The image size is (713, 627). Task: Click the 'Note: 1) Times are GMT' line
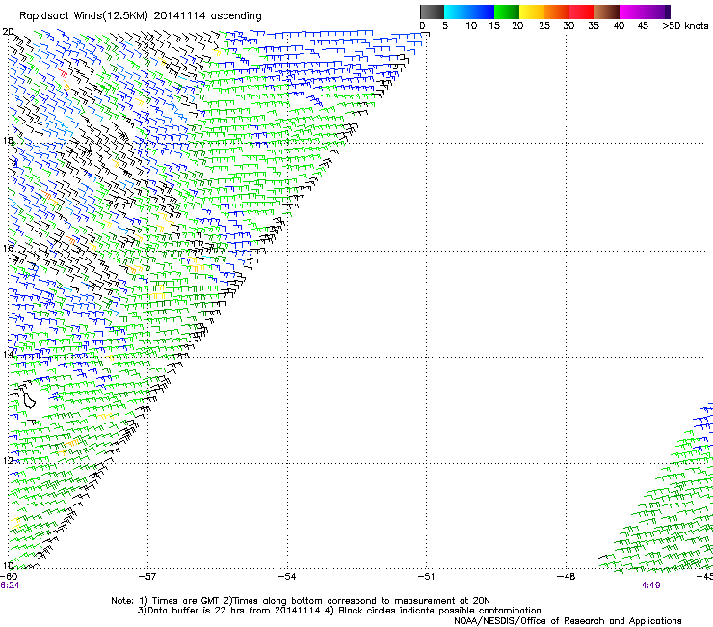[301, 601]
